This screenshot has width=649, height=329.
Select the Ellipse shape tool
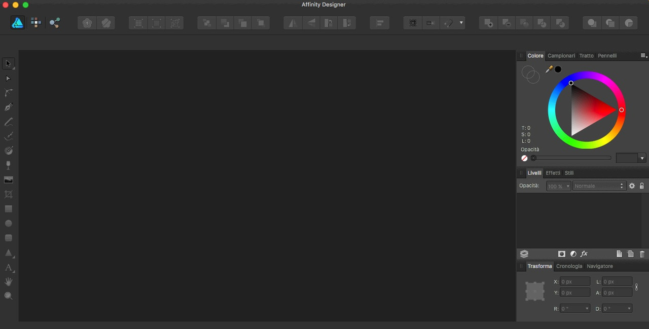click(x=8, y=224)
